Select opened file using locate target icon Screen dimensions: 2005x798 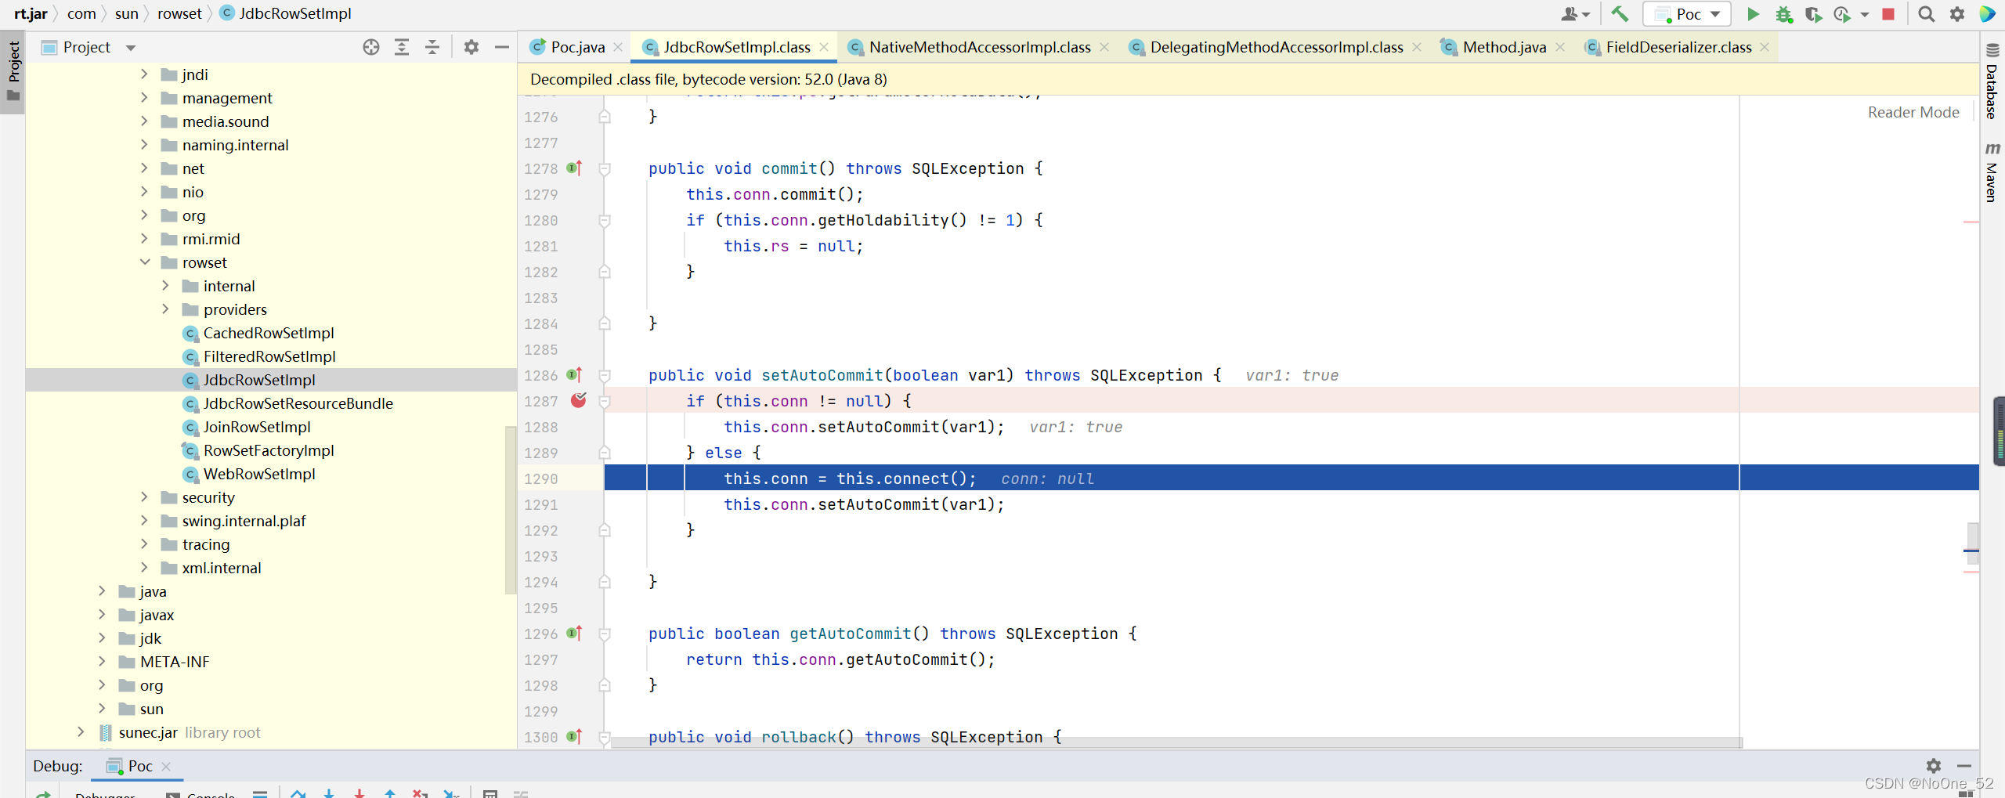(x=371, y=47)
